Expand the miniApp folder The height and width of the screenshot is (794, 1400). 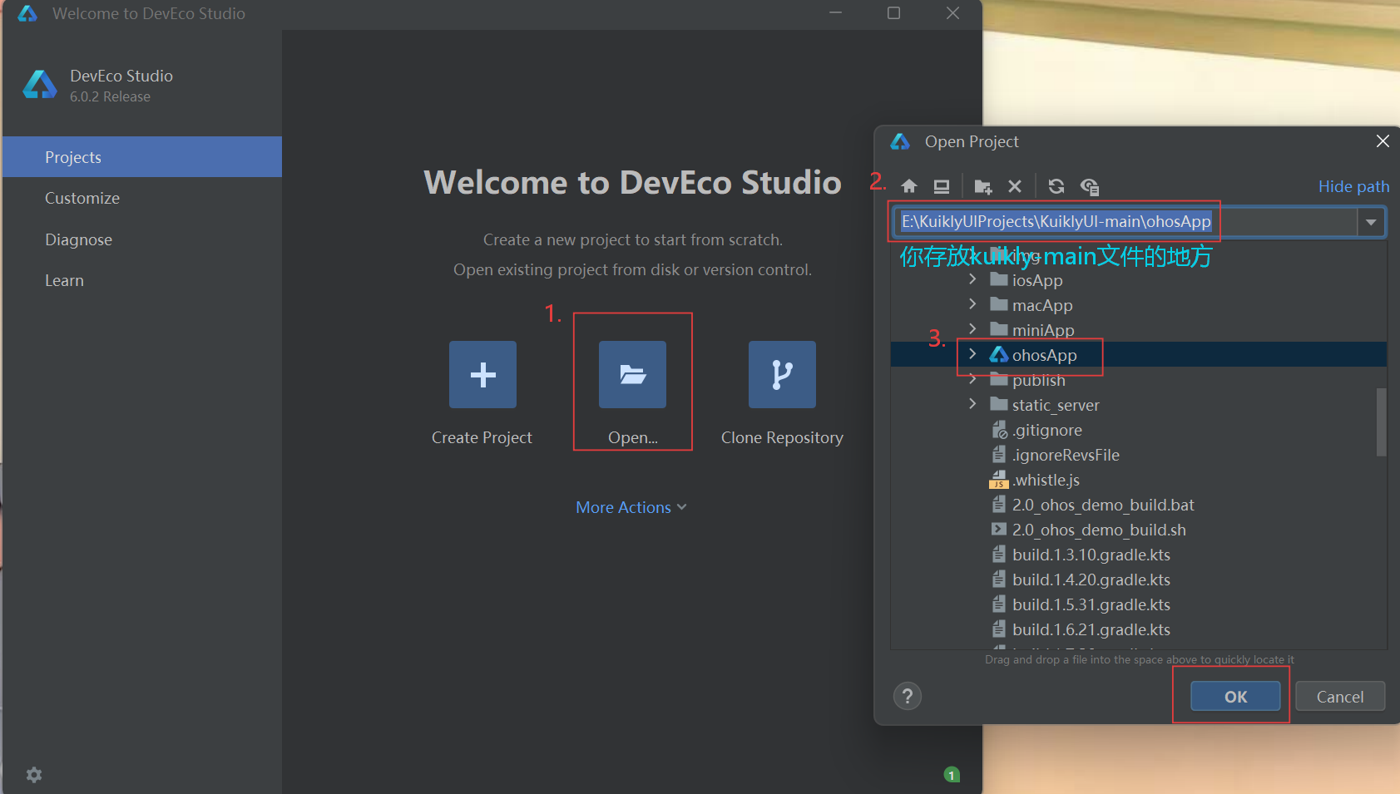(x=972, y=329)
